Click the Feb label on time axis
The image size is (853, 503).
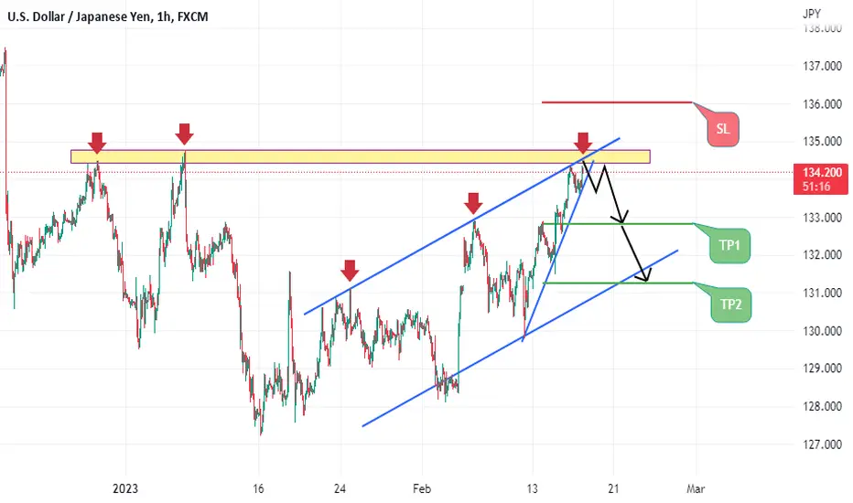[x=422, y=489]
